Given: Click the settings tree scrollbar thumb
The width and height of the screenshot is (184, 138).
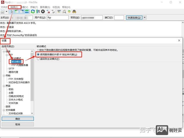Looking at the screenshot, I should click(32, 77).
